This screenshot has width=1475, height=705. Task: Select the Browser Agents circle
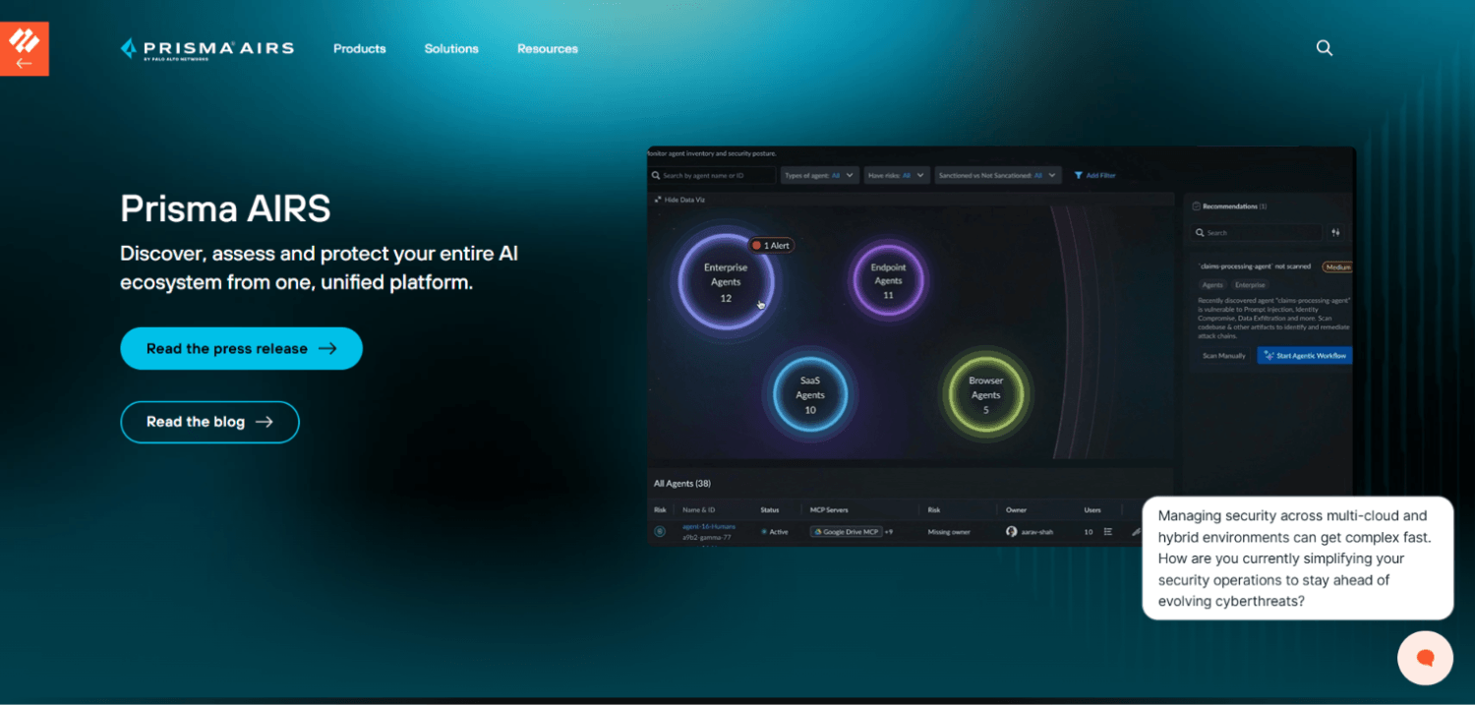(986, 395)
